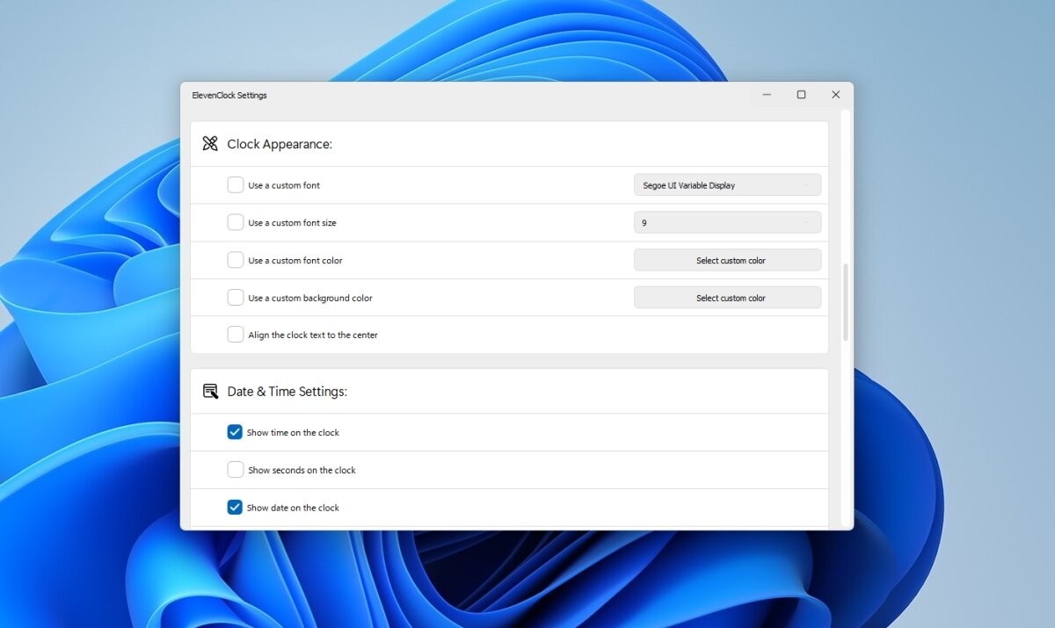Click the maximize icon on the title bar
This screenshot has height=628, width=1055.
801,94
